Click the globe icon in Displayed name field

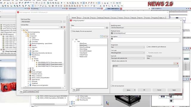112,33
